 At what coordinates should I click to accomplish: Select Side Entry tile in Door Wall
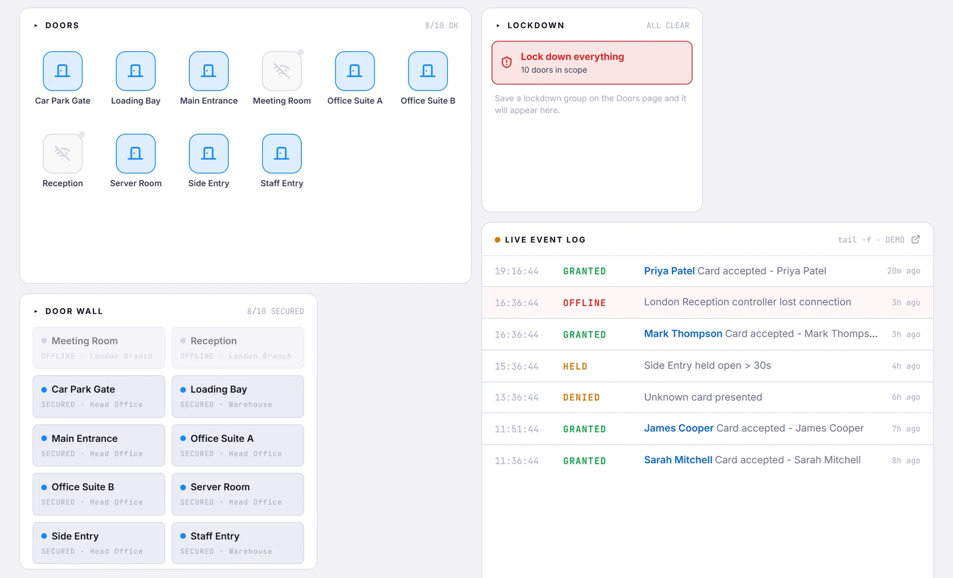[99, 543]
